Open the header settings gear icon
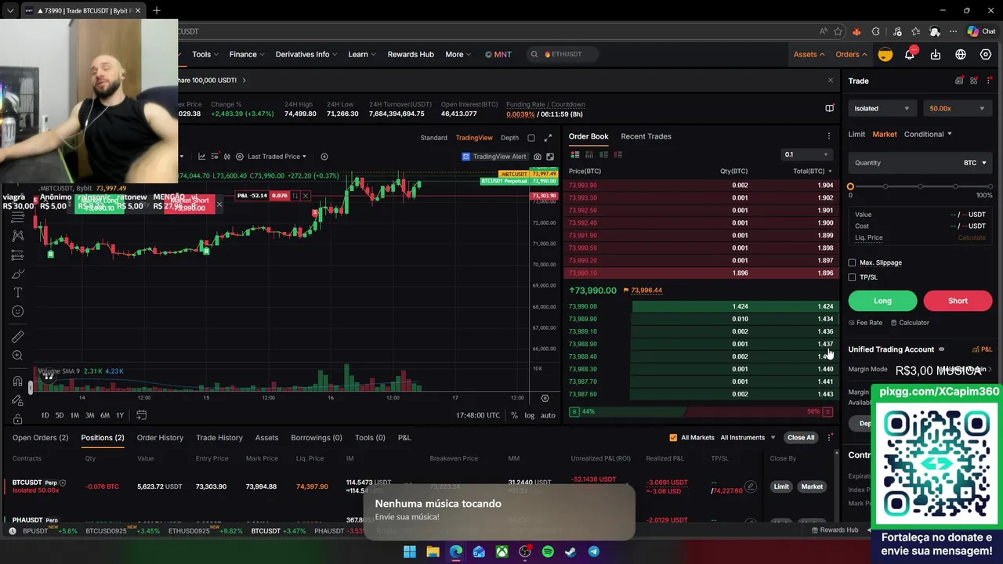The image size is (1003, 564). [986, 54]
